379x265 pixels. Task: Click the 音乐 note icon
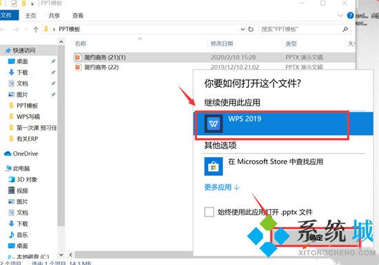point(11,235)
